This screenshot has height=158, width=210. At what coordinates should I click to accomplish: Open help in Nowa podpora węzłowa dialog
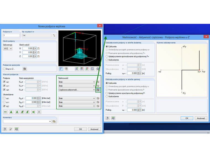tap(5, 129)
